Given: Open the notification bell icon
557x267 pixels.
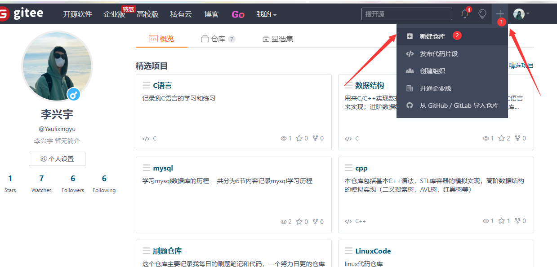Looking at the screenshot, I should coord(465,14).
